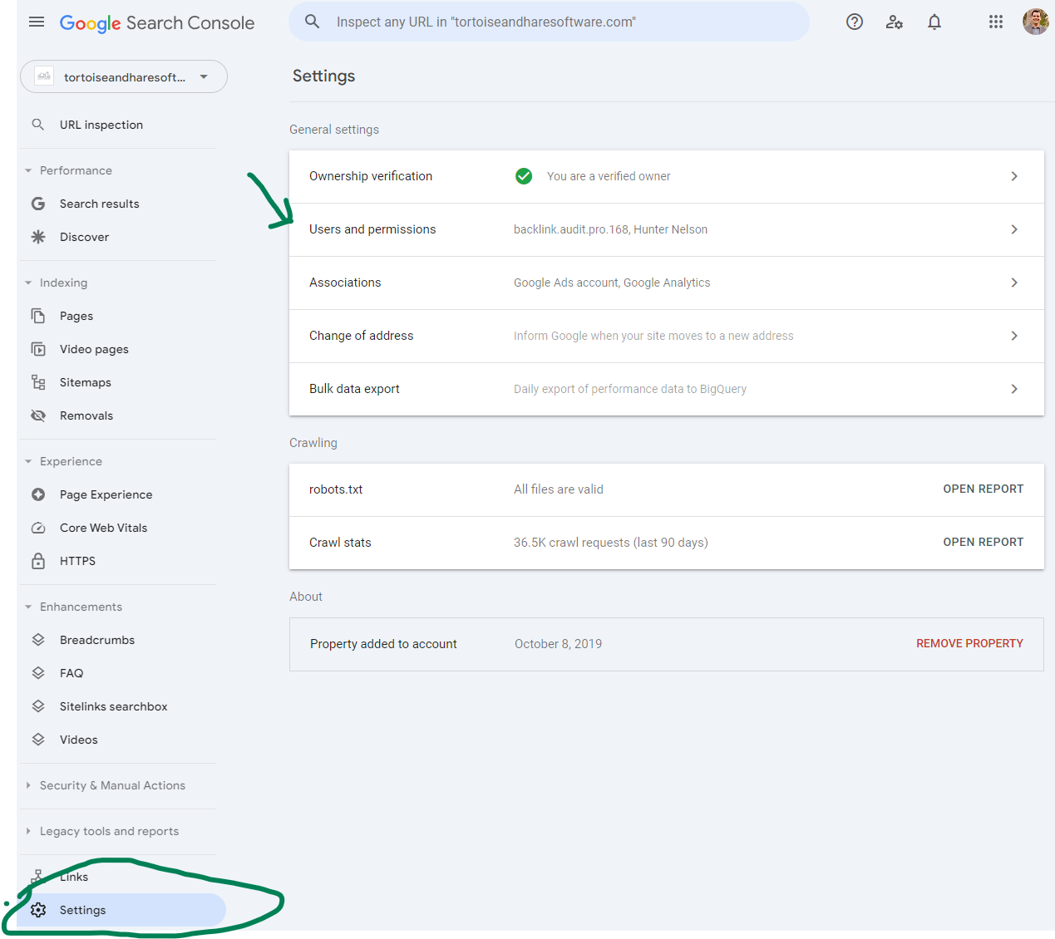The image size is (1055, 939).
Task: Open the Search results report
Action: point(99,204)
